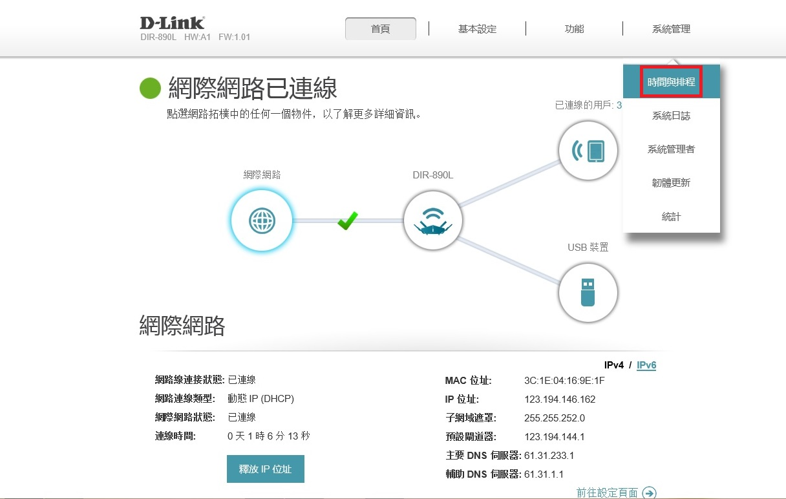
Task: Expand the 系統管理 menu
Action: (671, 29)
